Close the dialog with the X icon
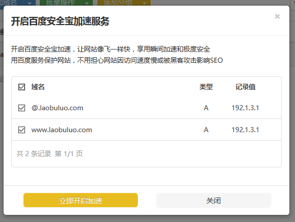This screenshot has width=295, height=222. tap(277, 16)
